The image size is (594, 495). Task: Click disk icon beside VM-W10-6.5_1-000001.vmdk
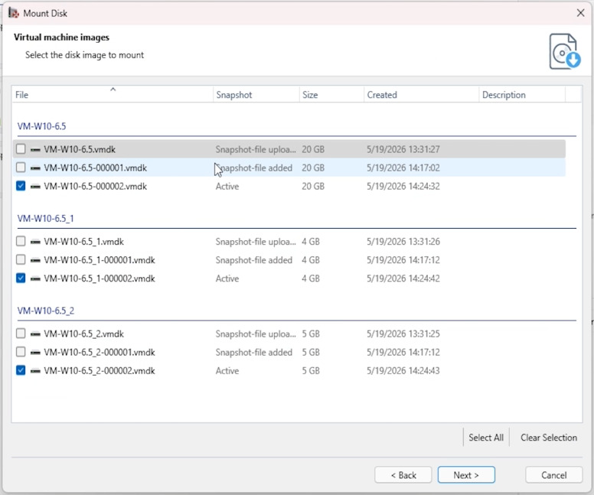[x=35, y=260]
